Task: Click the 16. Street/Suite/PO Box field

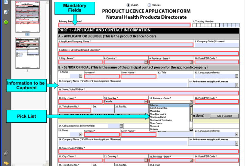Action: [x=149, y=93]
